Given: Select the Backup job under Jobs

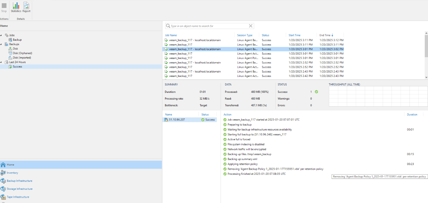Looking at the screenshot, I should coord(17,40).
